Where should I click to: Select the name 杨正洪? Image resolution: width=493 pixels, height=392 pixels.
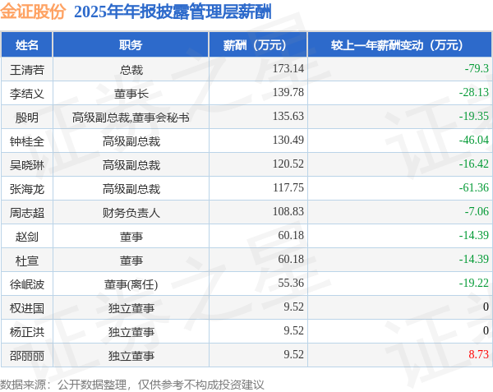coord(27,332)
